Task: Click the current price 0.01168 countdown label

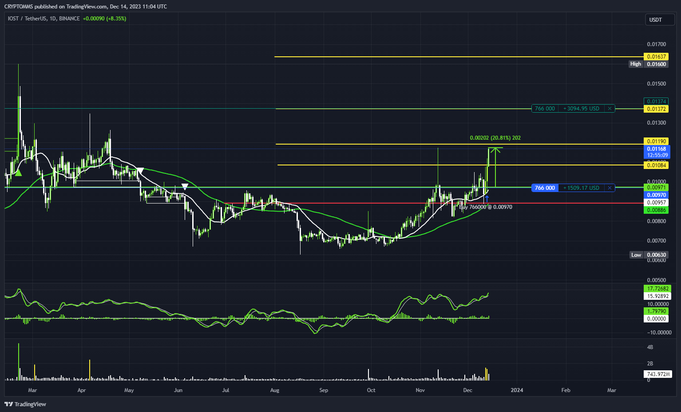Action: (657, 152)
